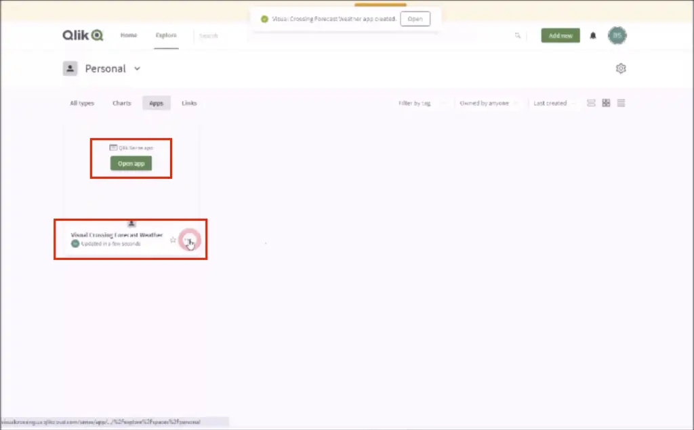The image size is (694, 430).
Task: Select the All types filter tab
Action: tap(82, 104)
